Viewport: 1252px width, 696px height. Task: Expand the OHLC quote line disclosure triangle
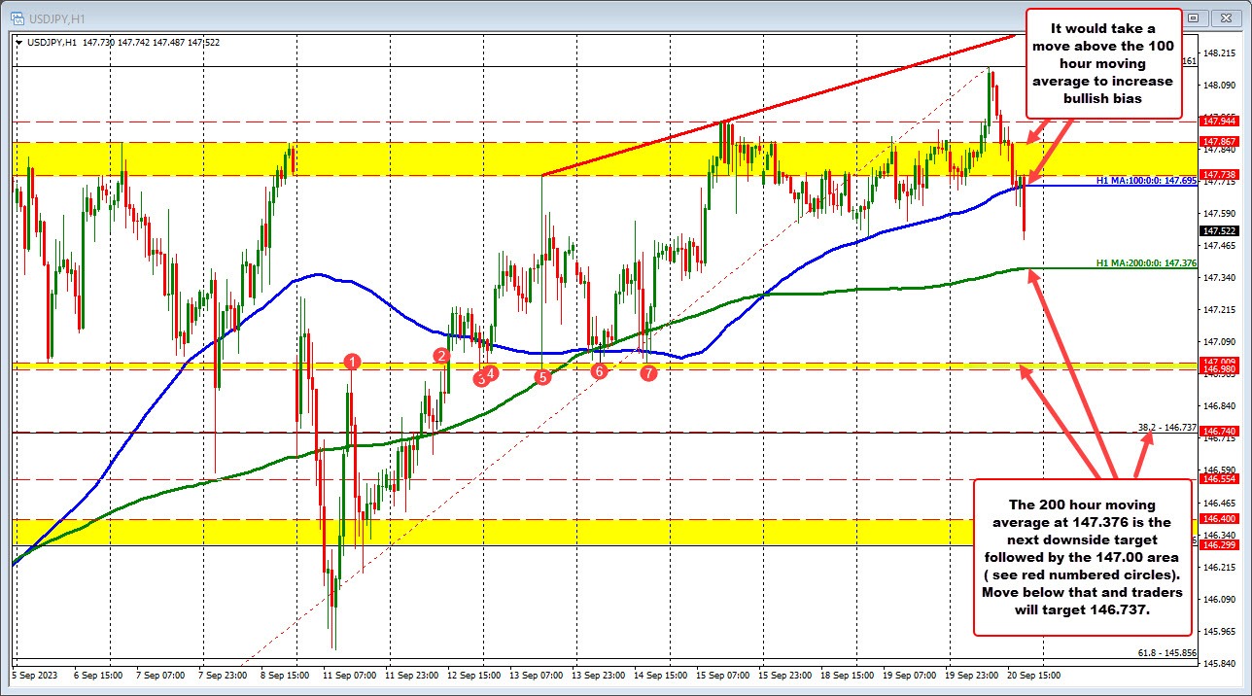[18, 43]
